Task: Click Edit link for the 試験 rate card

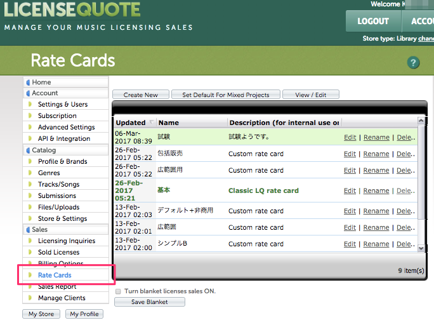Action: coord(350,136)
